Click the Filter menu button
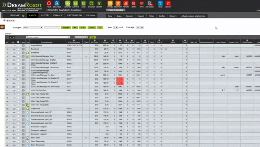The height and width of the screenshot is (147, 260). (x=151, y=16)
